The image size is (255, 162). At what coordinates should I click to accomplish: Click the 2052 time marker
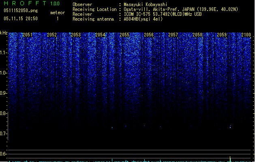(x=52, y=35)
